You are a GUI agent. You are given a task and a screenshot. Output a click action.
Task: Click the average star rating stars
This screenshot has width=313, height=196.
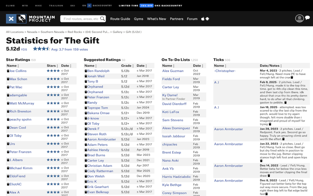pos(41,49)
